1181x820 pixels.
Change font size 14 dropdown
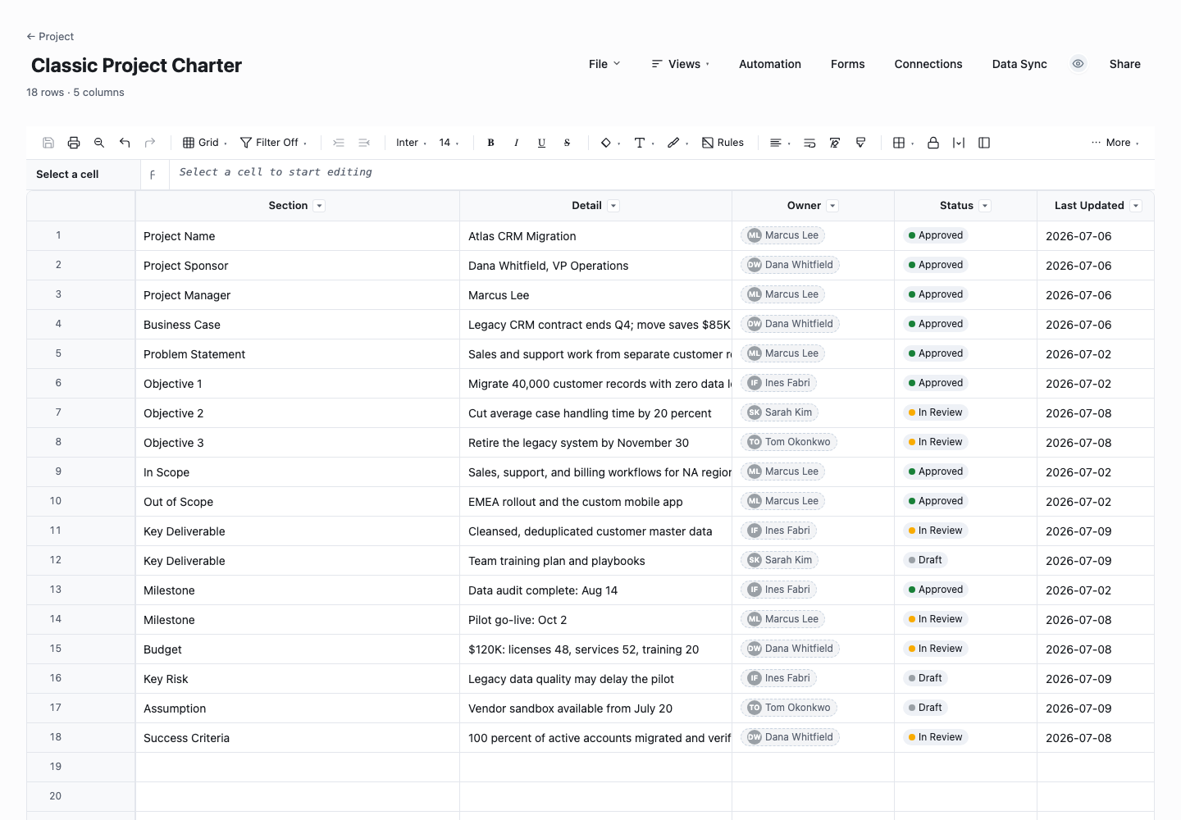pyautogui.click(x=449, y=143)
